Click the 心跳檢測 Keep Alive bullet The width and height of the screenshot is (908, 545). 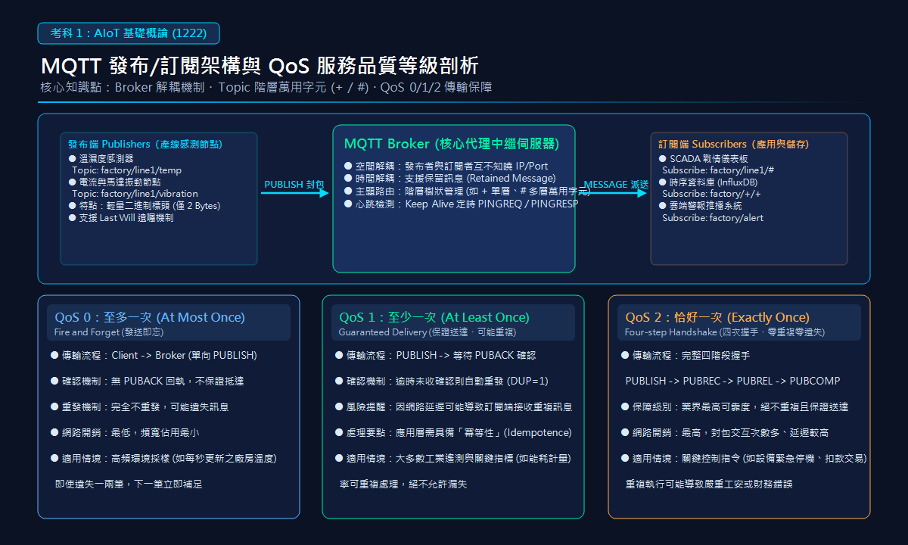(462, 204)
